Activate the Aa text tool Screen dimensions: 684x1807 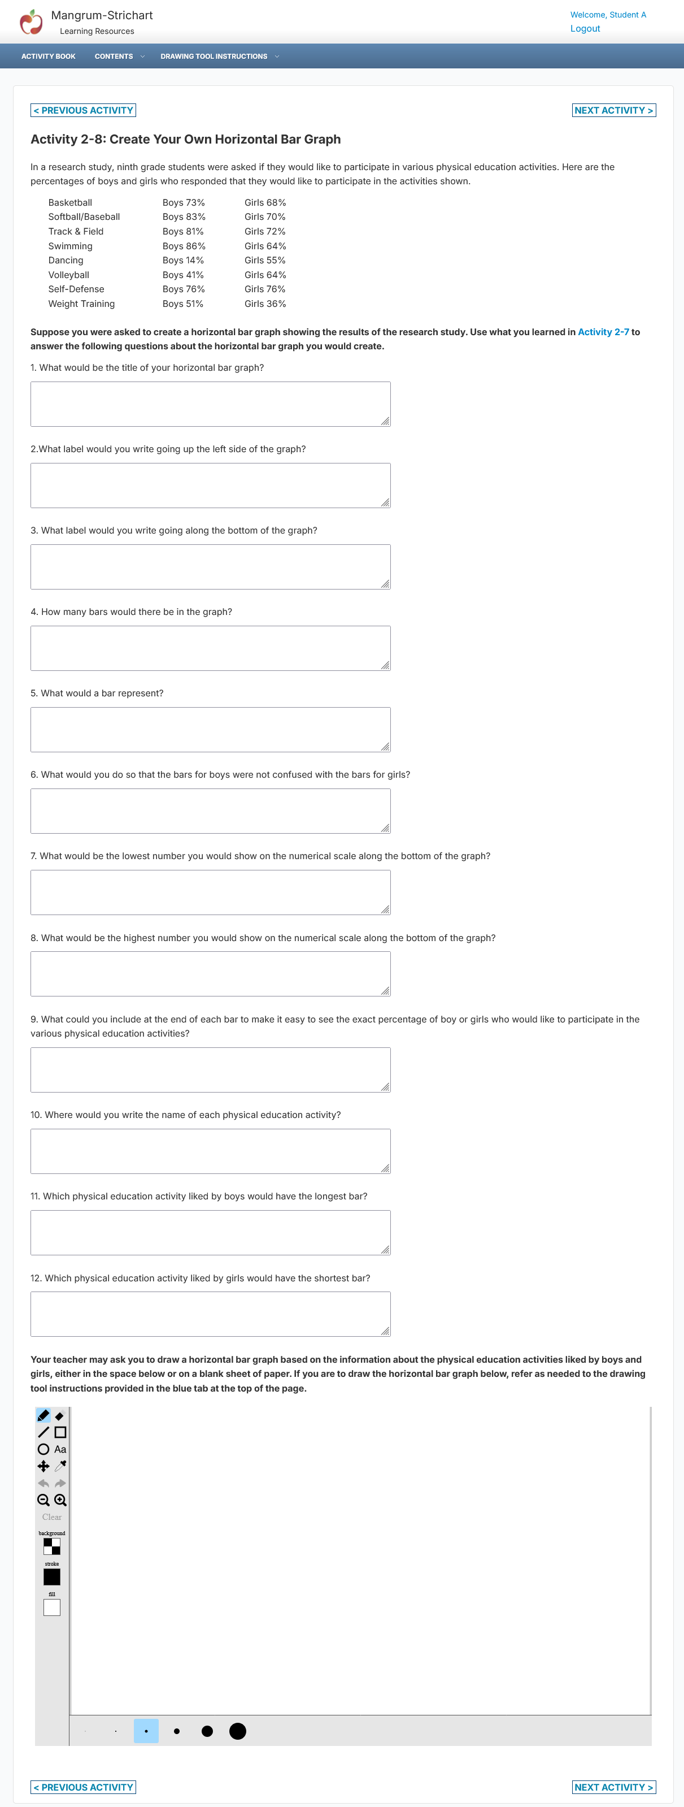[x=60, y=1449]
